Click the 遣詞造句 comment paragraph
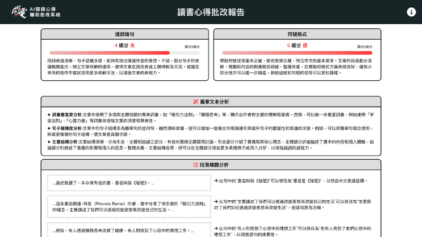 [x=124, y=67]
